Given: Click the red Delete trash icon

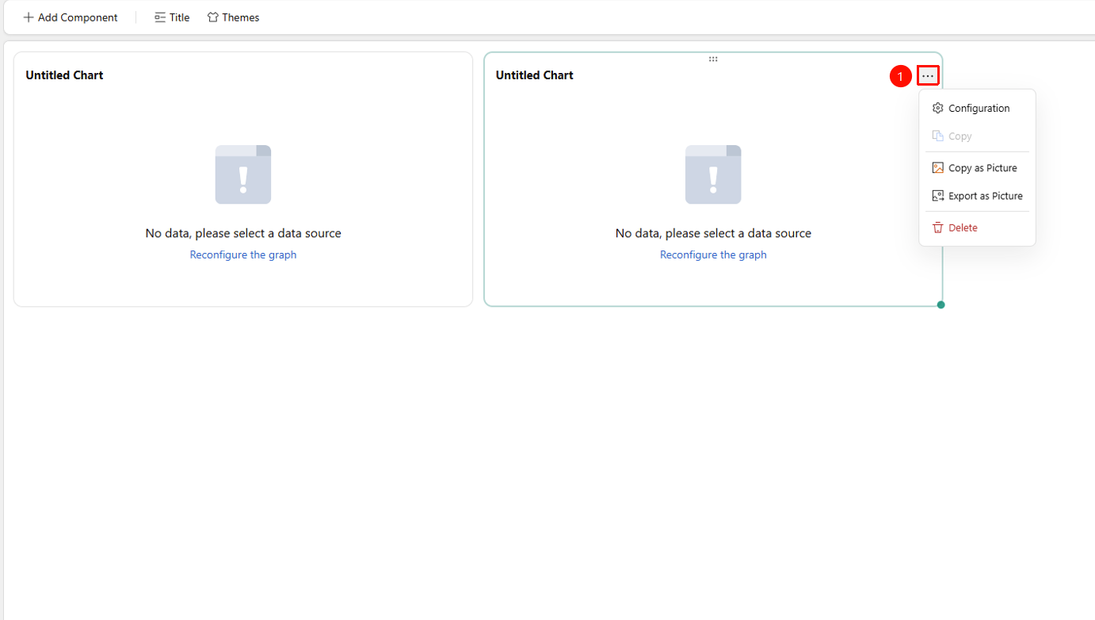Looking at the screenshot, I should [938, 228].
